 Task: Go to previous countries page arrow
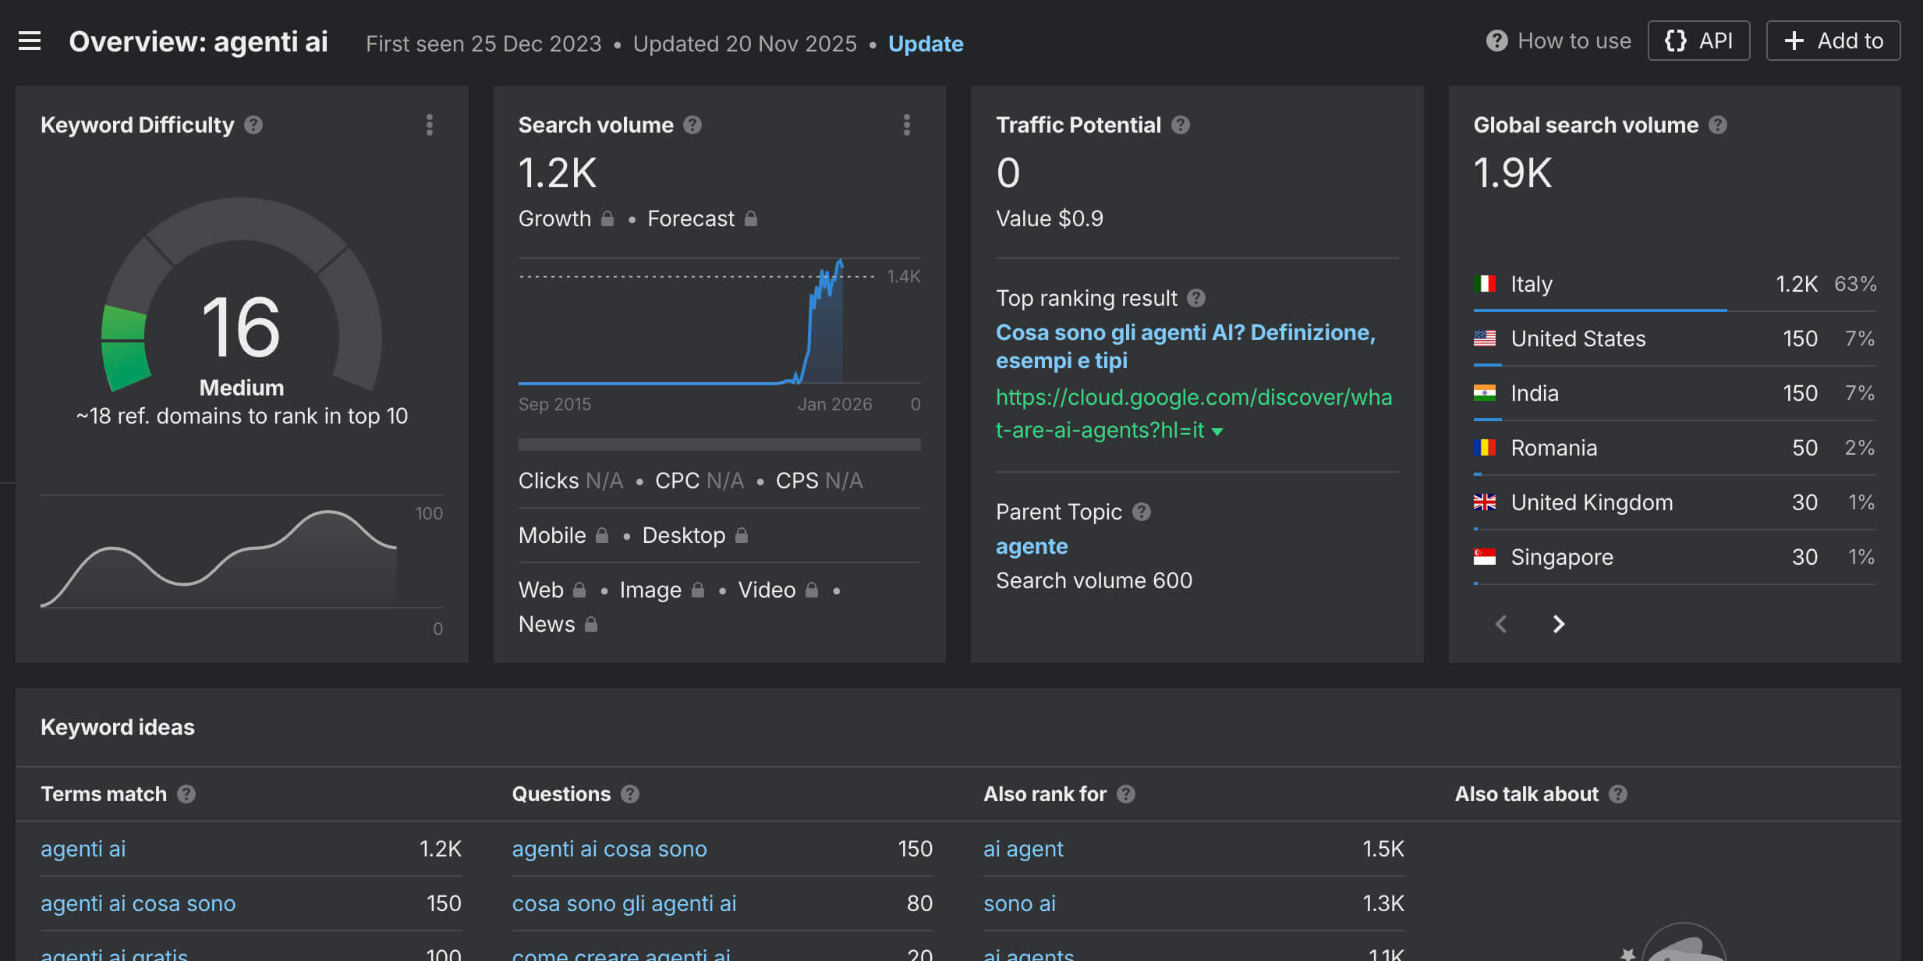(x=1501, y=624)
